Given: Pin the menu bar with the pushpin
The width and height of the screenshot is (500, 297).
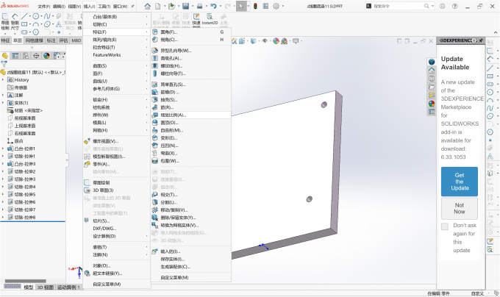Looking at the screenshot, I should (132, 6).
